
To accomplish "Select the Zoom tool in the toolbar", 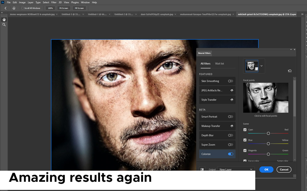I will pos(4,24).
